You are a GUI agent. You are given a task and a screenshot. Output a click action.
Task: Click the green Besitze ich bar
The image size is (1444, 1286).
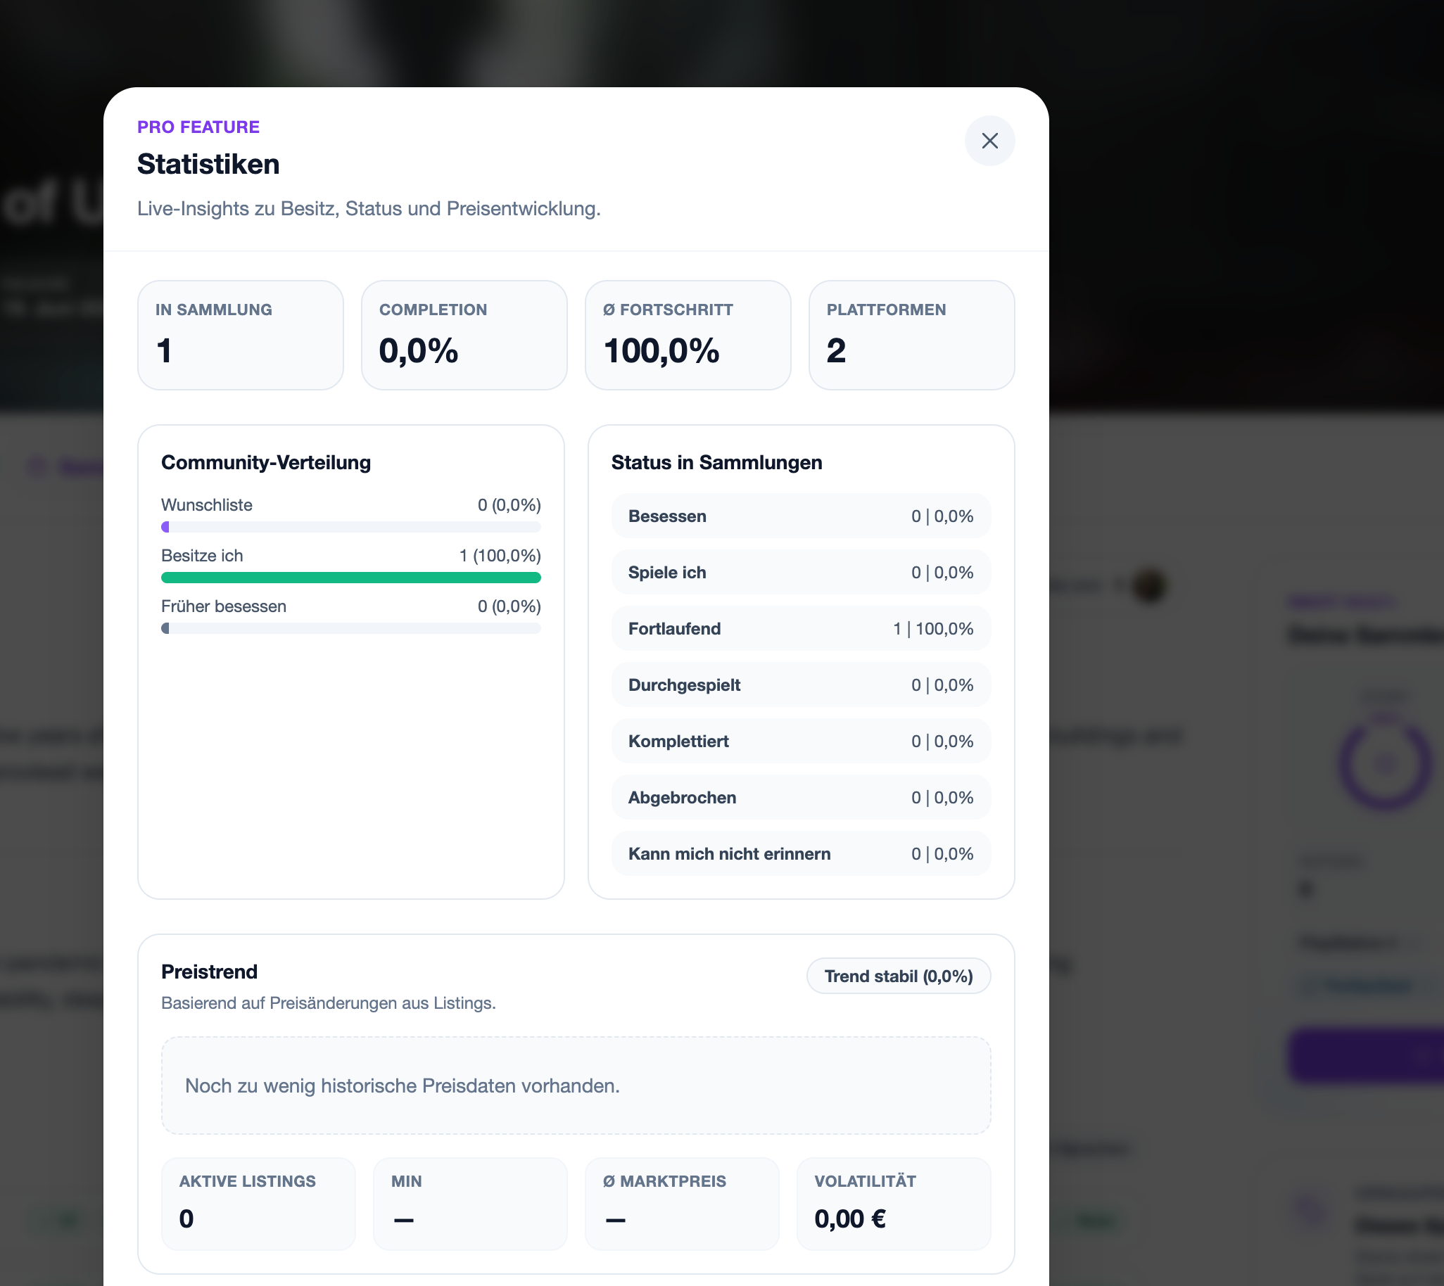(350, 578)
